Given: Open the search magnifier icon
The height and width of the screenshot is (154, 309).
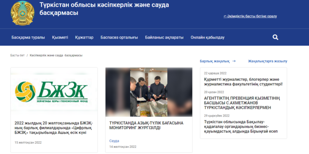Looking at the screenshot, I should pyautogui.click(x=275, y=37).
